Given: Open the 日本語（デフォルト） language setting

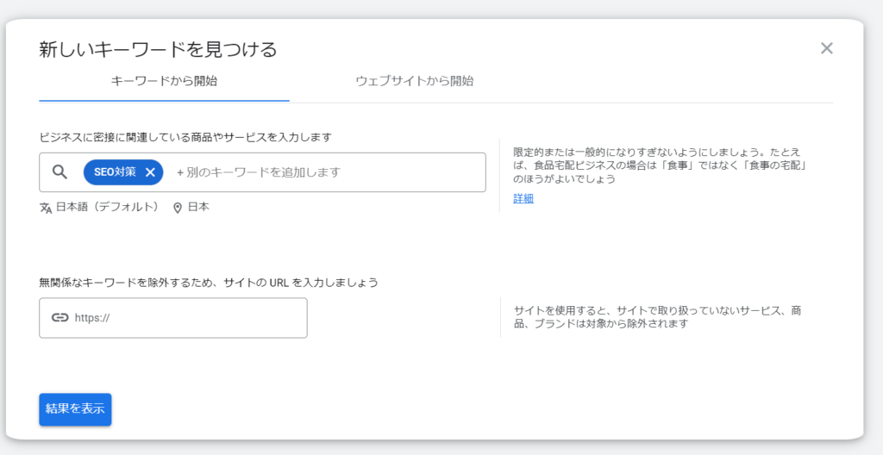Looking at the screenshot, I should tap(107, 207).
